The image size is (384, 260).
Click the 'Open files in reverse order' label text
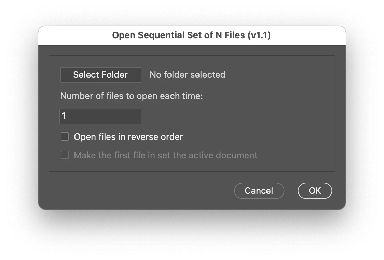click(128, 137)
